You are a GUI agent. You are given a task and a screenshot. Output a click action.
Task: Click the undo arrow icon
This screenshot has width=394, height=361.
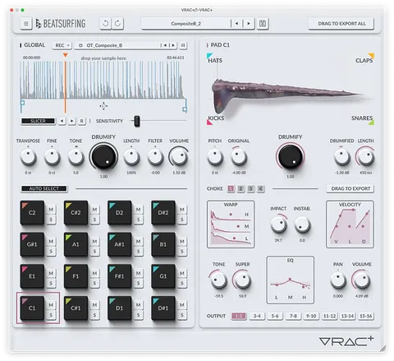105,24
